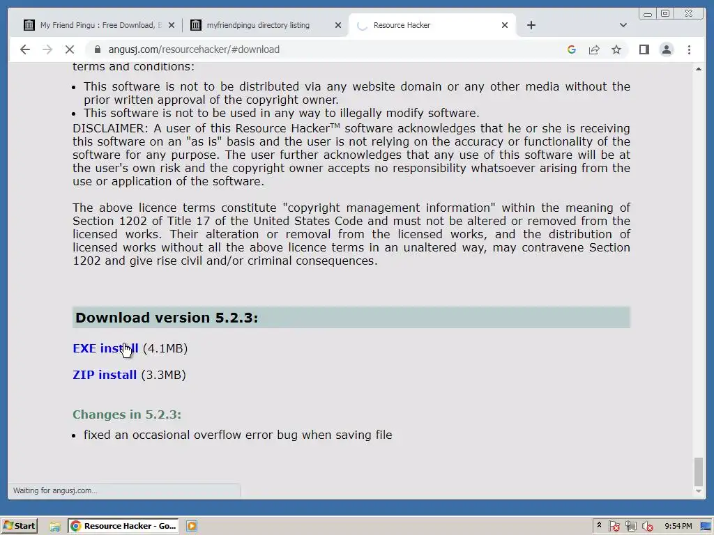714x535 pixels.
Task: Click the vertical scrollbar thumb
Action: 699,472
